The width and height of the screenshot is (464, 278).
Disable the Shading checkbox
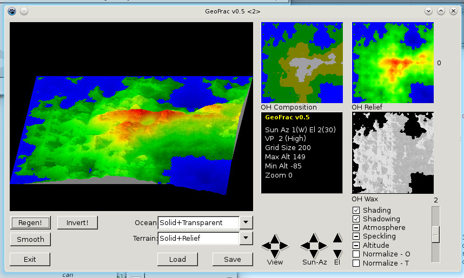356,211
